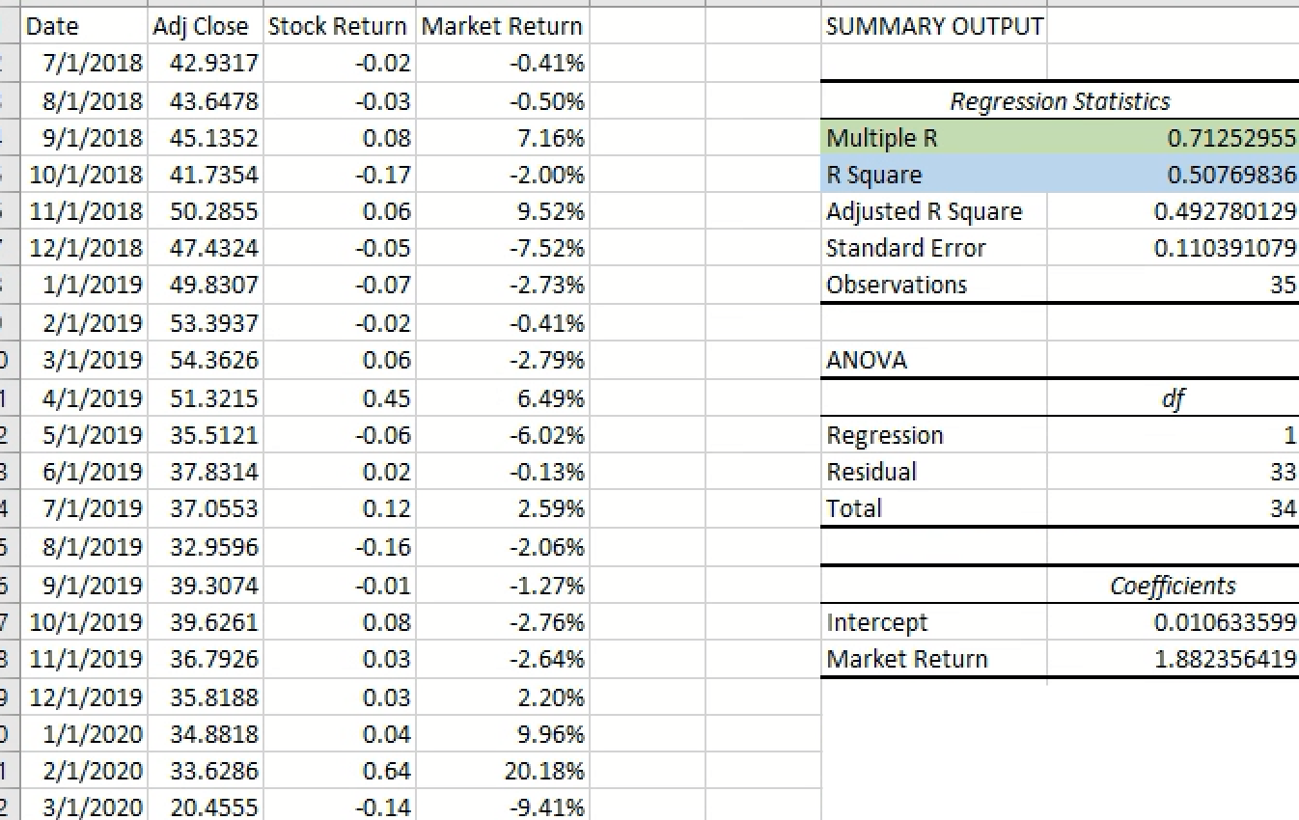1299x820 pixels.
Task: Select the Observations label cell
Action: coord(934,285)
